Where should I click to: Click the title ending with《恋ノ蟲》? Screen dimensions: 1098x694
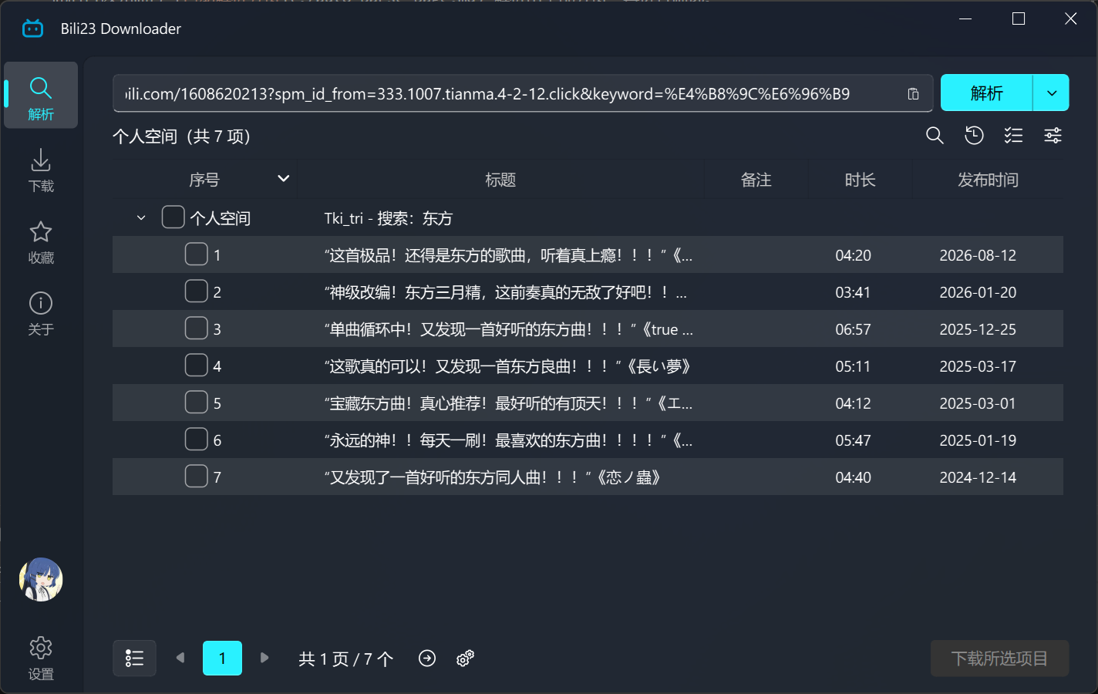click(x=493, y=477)
